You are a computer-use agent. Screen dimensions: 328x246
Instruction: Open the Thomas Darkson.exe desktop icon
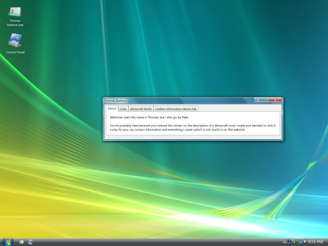[15, 16]
